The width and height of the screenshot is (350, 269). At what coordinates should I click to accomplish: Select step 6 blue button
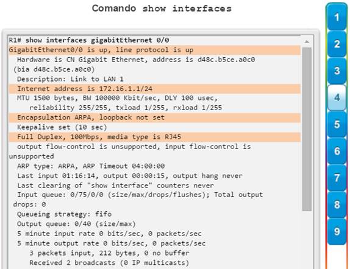pyautogui.click(x=337, y=151)
